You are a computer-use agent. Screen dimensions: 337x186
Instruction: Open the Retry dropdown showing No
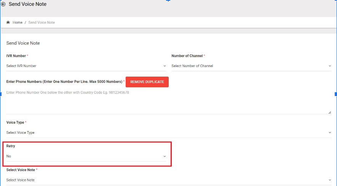[86, 156]
